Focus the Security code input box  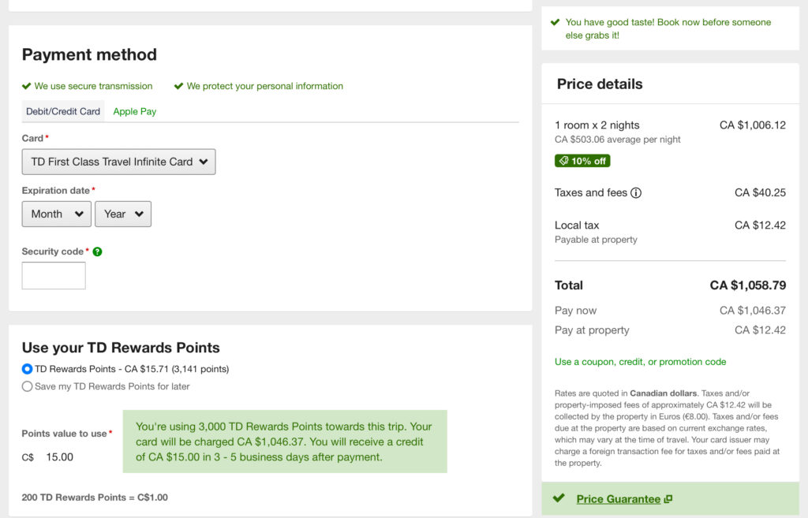pos(54,276)
